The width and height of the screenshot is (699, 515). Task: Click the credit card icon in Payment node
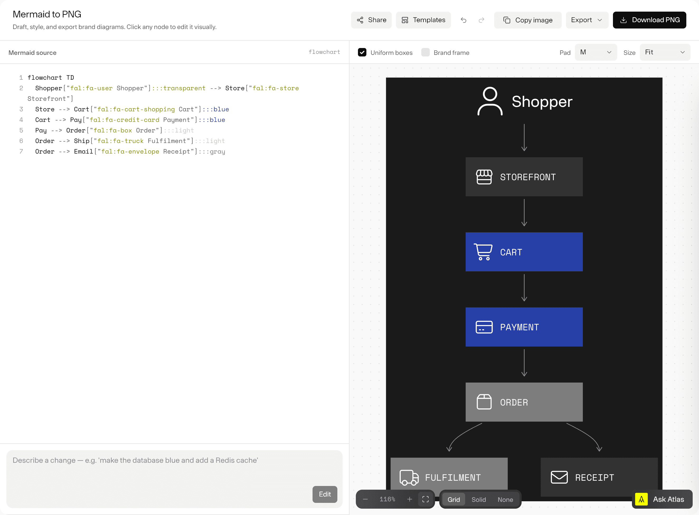(x=484, y=327)
